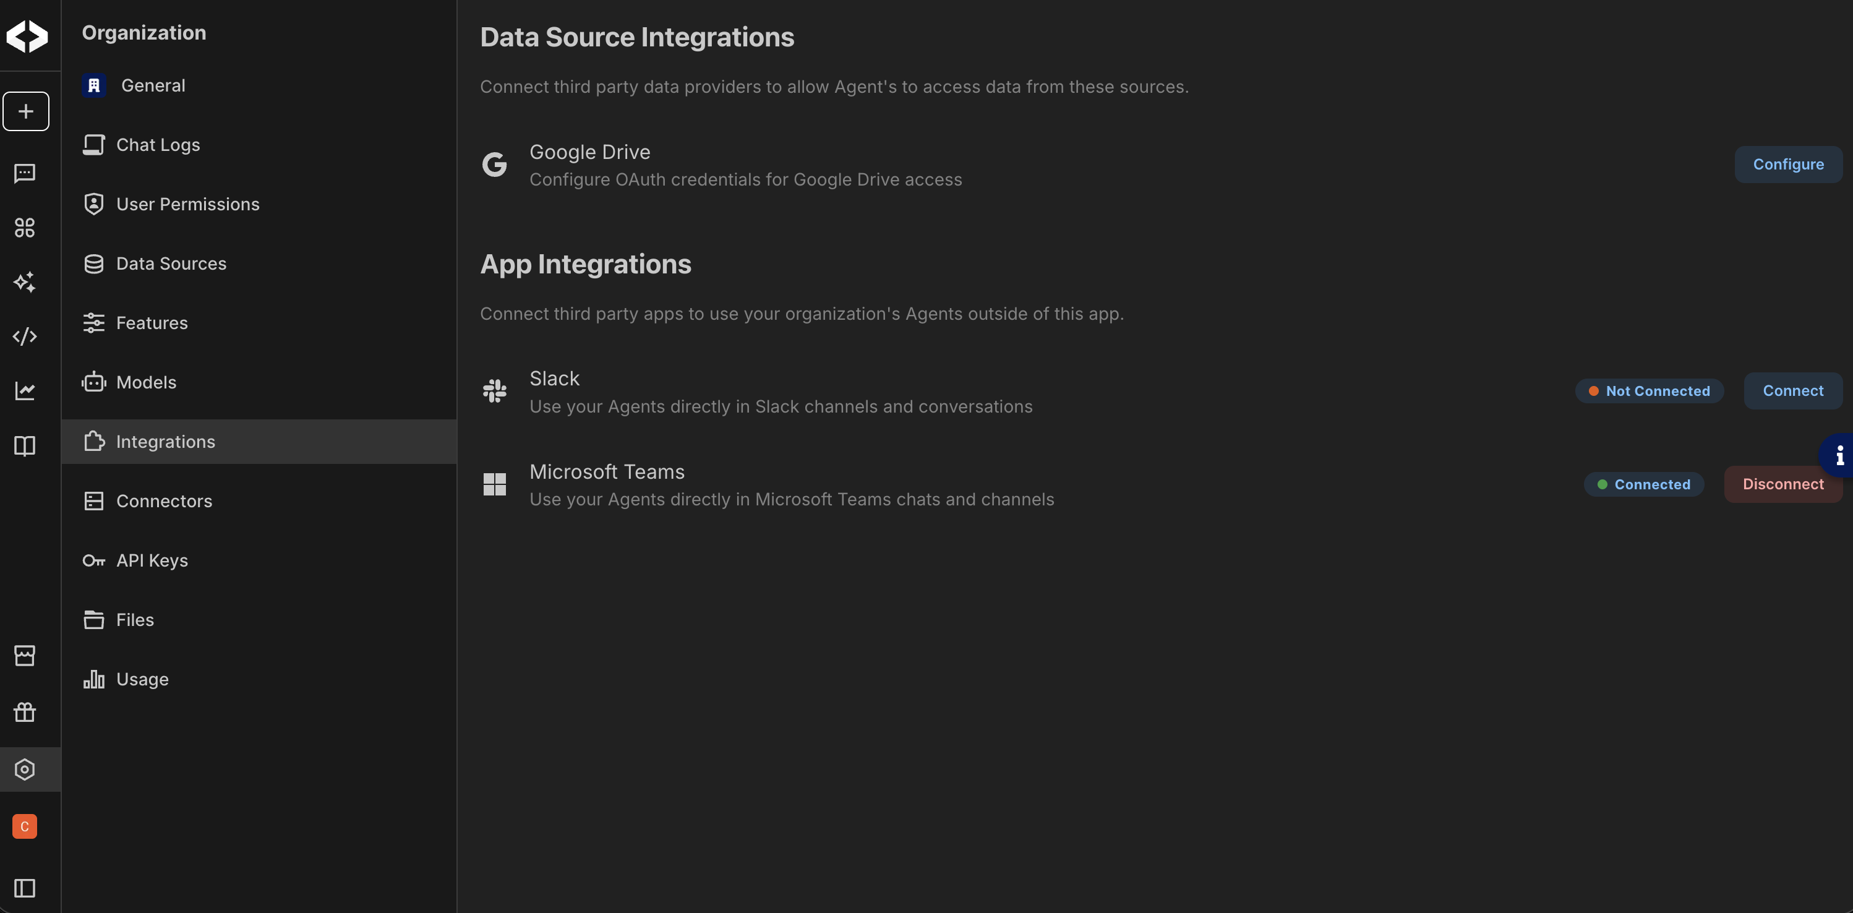Click the Data Source Integrations heading
The height and width of the screenshot is (913, 1853).
(x=637, y=37)
